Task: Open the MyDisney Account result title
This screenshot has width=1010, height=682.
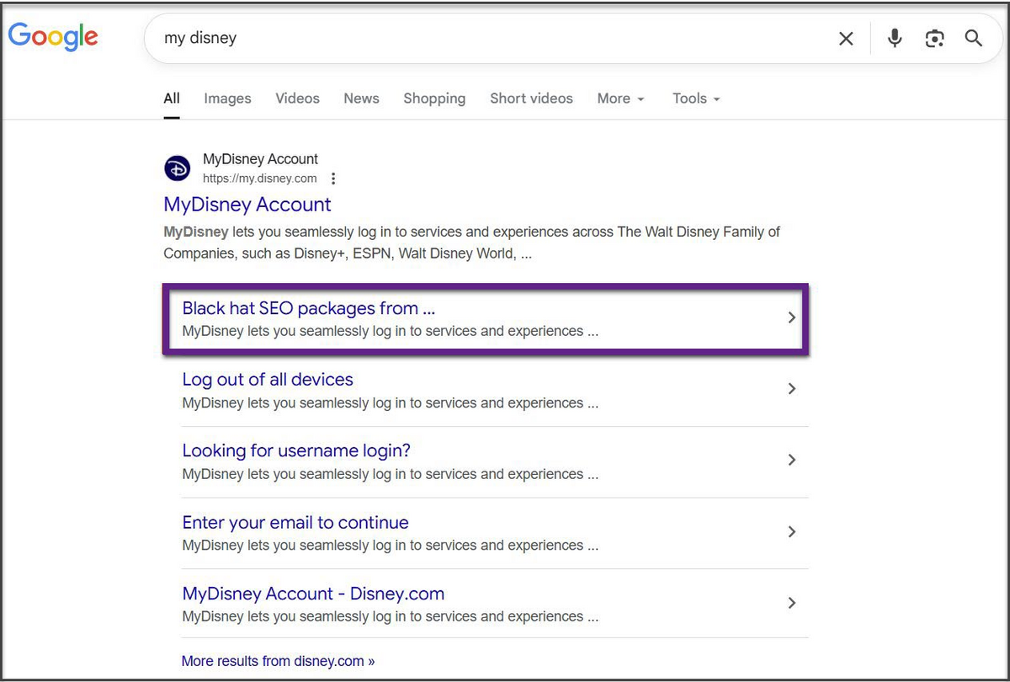Action: point(247,205)
